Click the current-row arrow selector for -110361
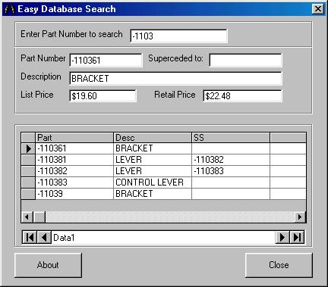 [x=28, y=148]
